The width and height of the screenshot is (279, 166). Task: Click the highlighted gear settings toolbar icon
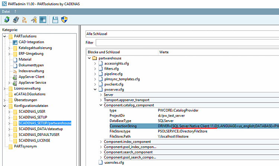point(42,20)
